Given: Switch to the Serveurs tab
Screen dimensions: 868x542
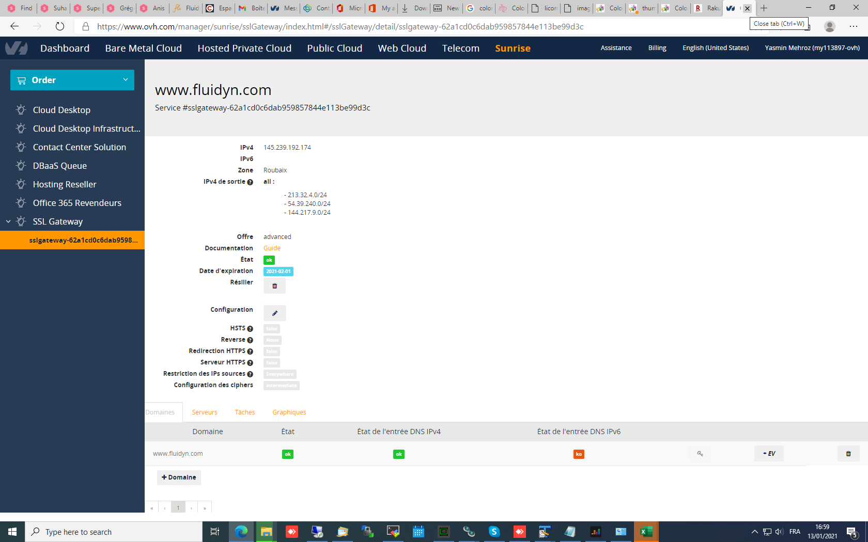Looking at the screenshot, I should pyautogui.click(x=204, y=412).
